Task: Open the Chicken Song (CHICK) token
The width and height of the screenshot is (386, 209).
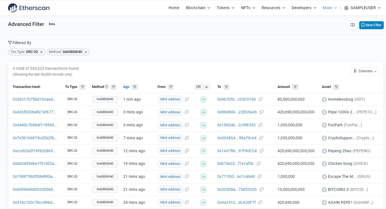Action: [x=348, y=164]
